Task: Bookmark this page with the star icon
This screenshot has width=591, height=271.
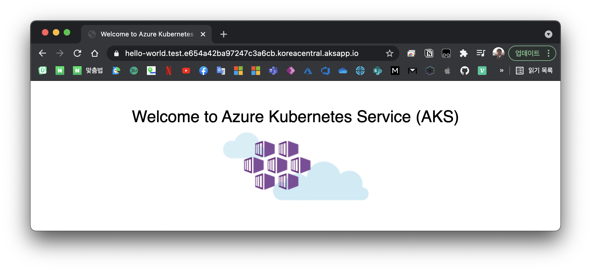Action: 390,53
